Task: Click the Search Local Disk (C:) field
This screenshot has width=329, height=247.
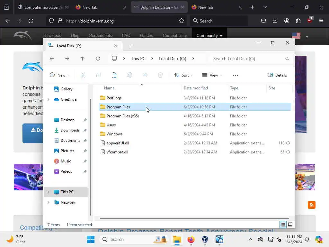Action: 251,59
